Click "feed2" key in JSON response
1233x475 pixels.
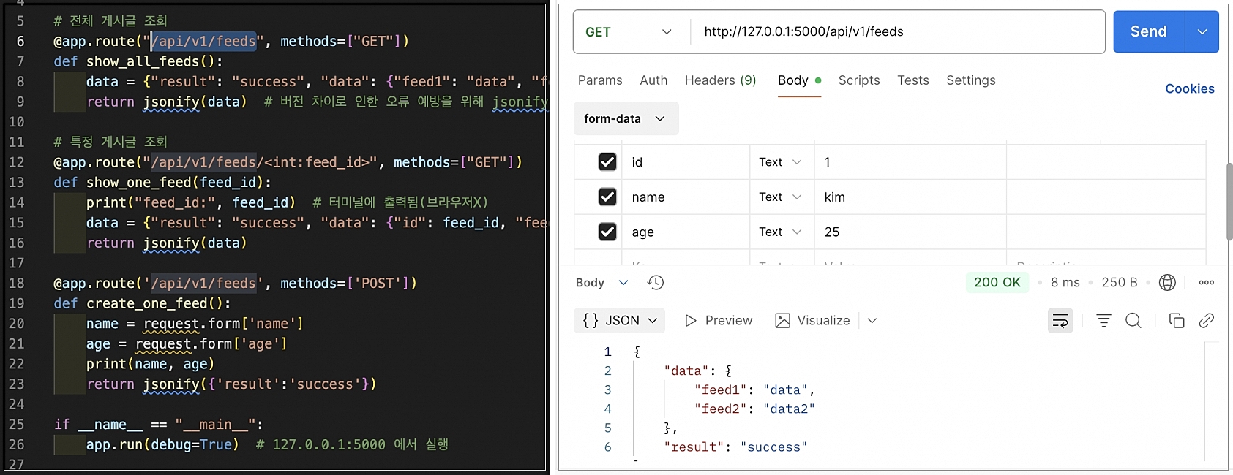coord(721,408)
